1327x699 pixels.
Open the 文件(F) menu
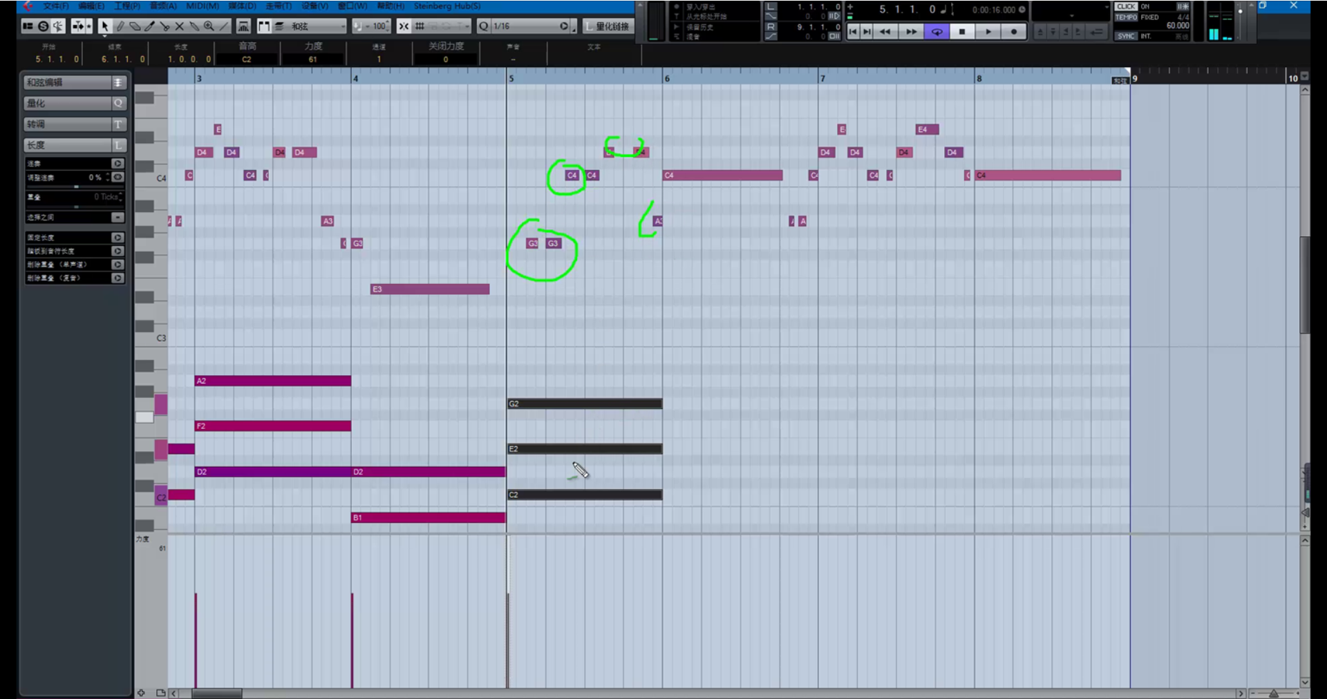pyautogui.click(x=56, y=6)
